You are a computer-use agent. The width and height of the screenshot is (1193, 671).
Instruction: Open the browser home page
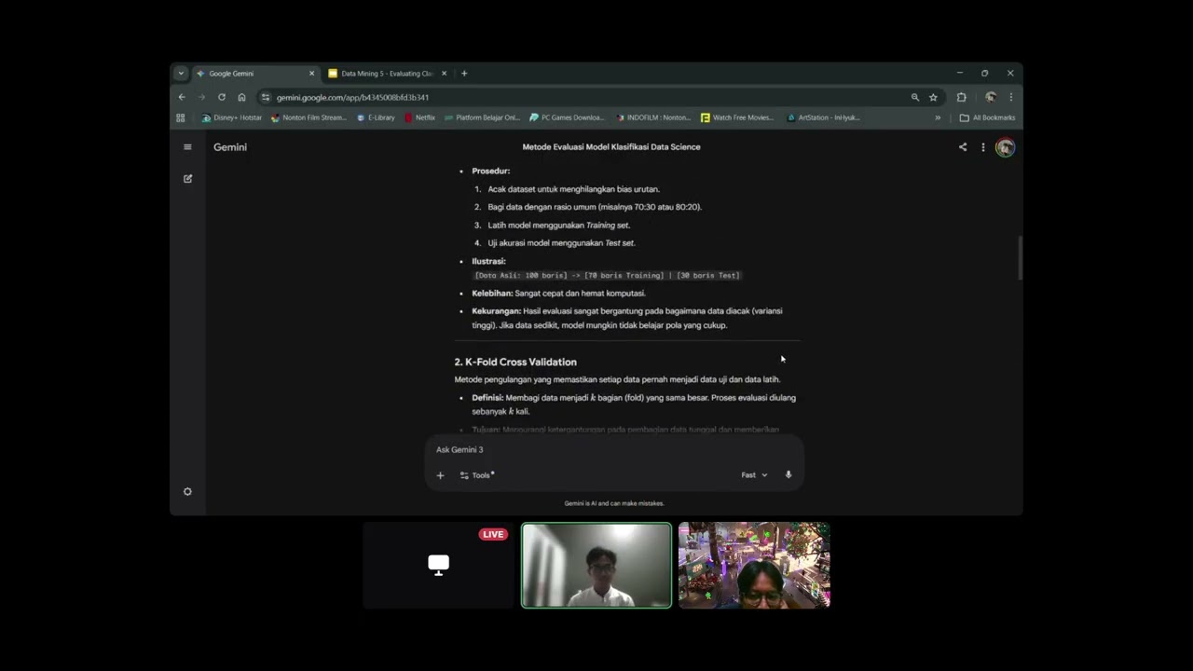pos(241,97)
